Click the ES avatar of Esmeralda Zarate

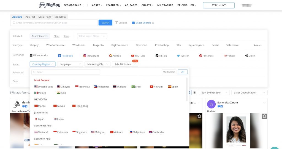coord(211,104)
